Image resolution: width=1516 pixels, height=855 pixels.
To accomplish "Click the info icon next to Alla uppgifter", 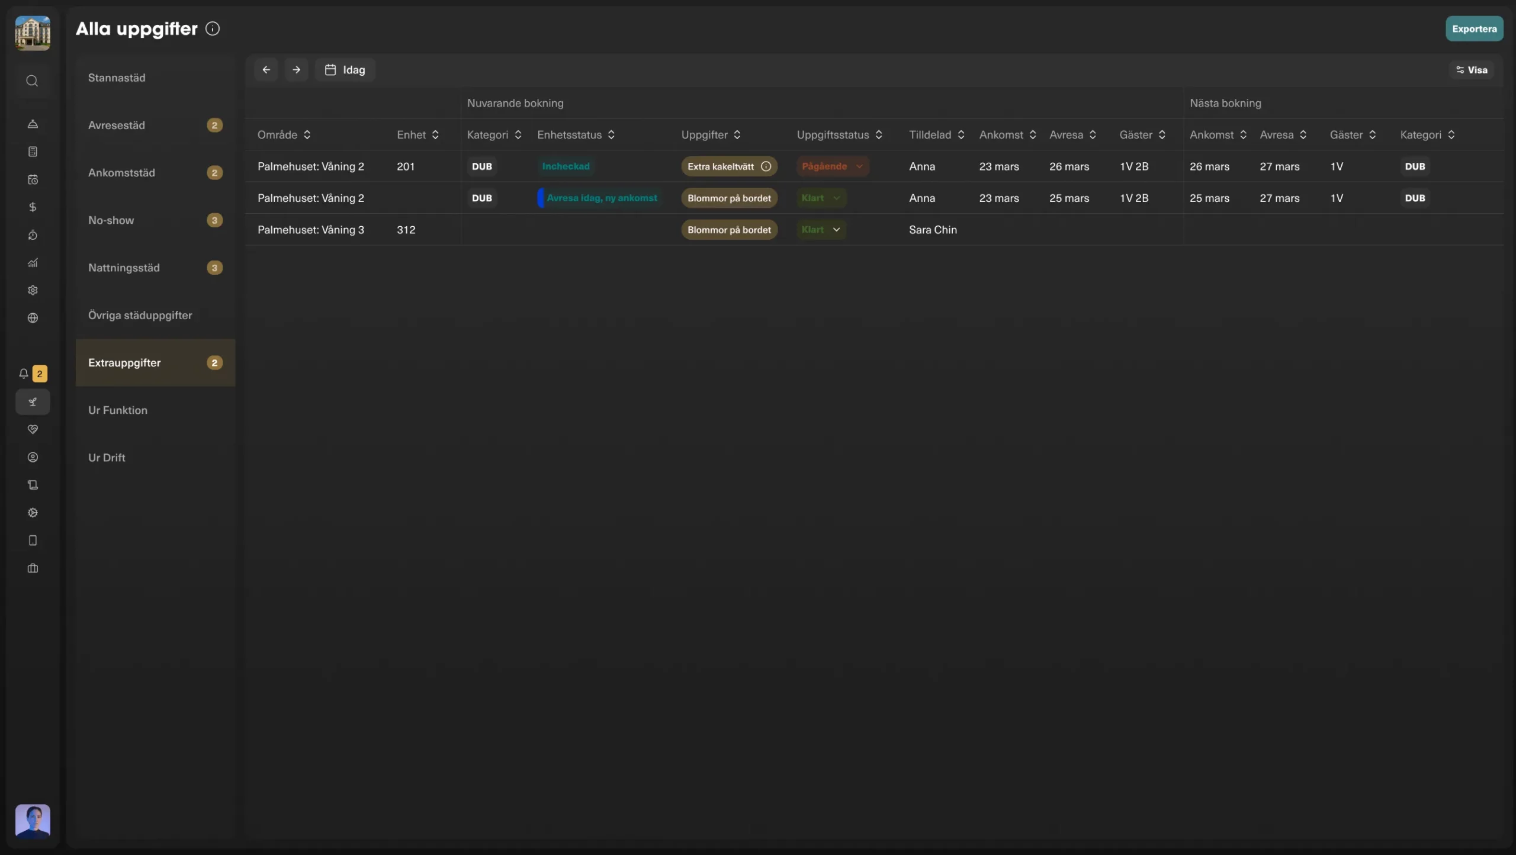I will point(213,28).
